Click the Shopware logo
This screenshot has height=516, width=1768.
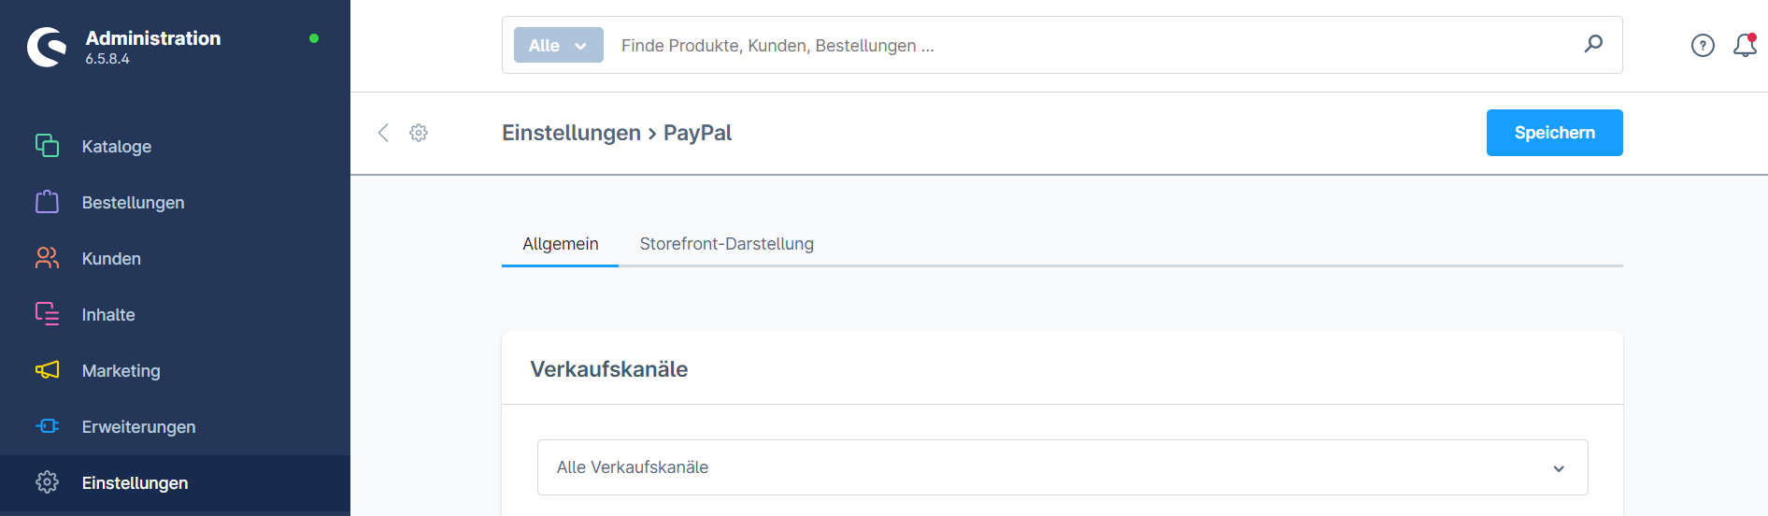(x=47, y=47)
